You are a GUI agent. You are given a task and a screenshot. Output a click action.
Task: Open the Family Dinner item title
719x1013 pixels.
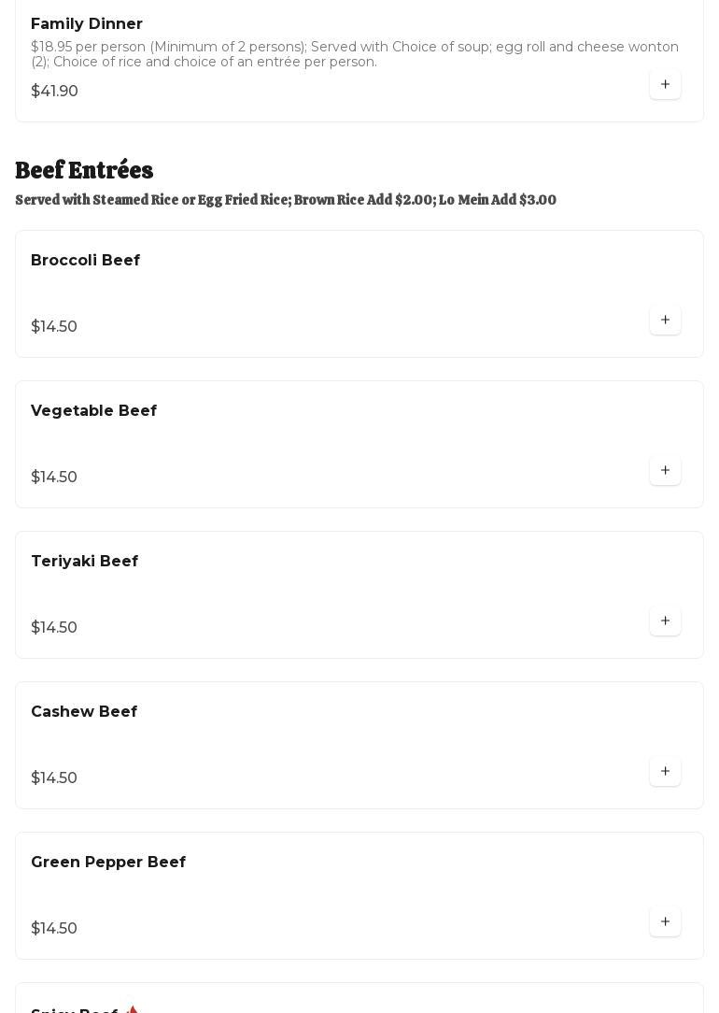[x=87, y=24]
